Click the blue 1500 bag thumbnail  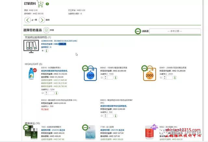pyautogui.click(x=90, y=73)
